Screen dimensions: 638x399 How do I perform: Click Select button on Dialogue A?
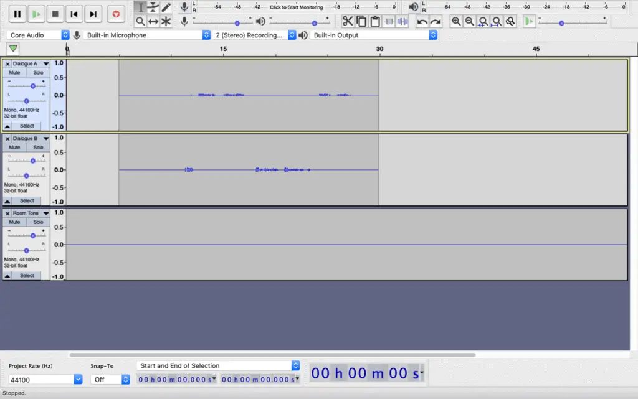(x=27, y=126)
